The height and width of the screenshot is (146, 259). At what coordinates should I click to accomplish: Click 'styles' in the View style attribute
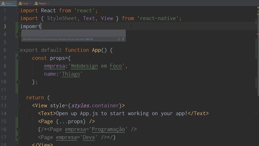pos(80,105)
